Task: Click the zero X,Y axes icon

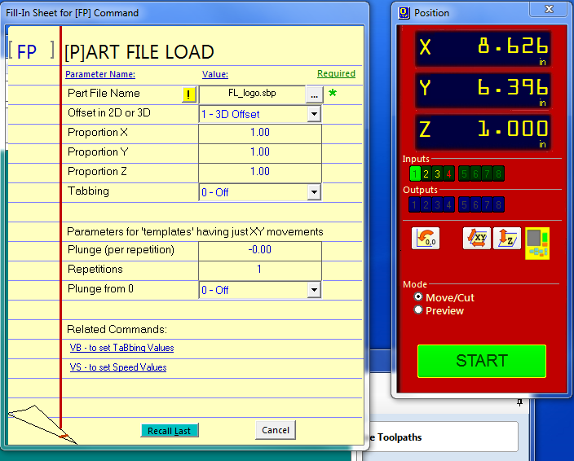Action: pos(426,239)
